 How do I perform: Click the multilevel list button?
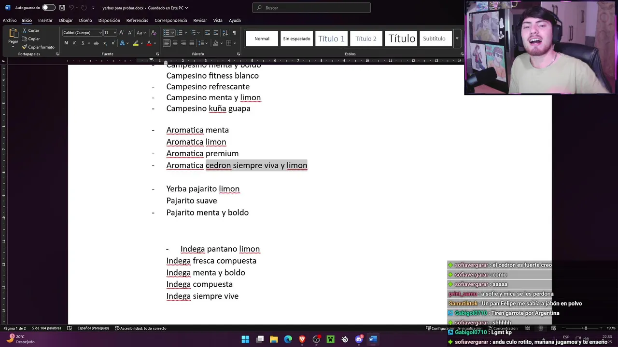click(x=193, y=33)
